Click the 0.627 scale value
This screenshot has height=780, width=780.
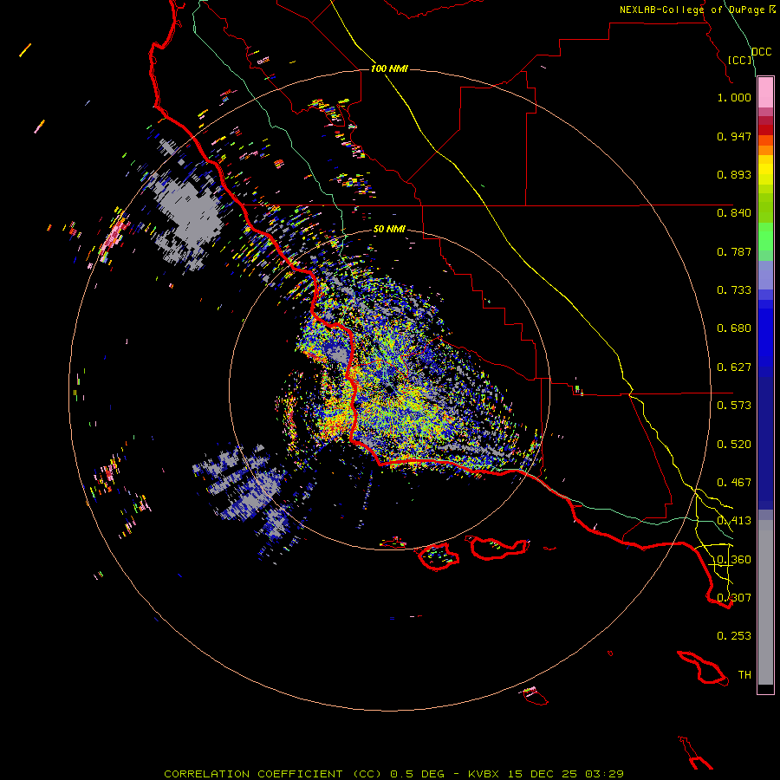[x=734, y=367]
